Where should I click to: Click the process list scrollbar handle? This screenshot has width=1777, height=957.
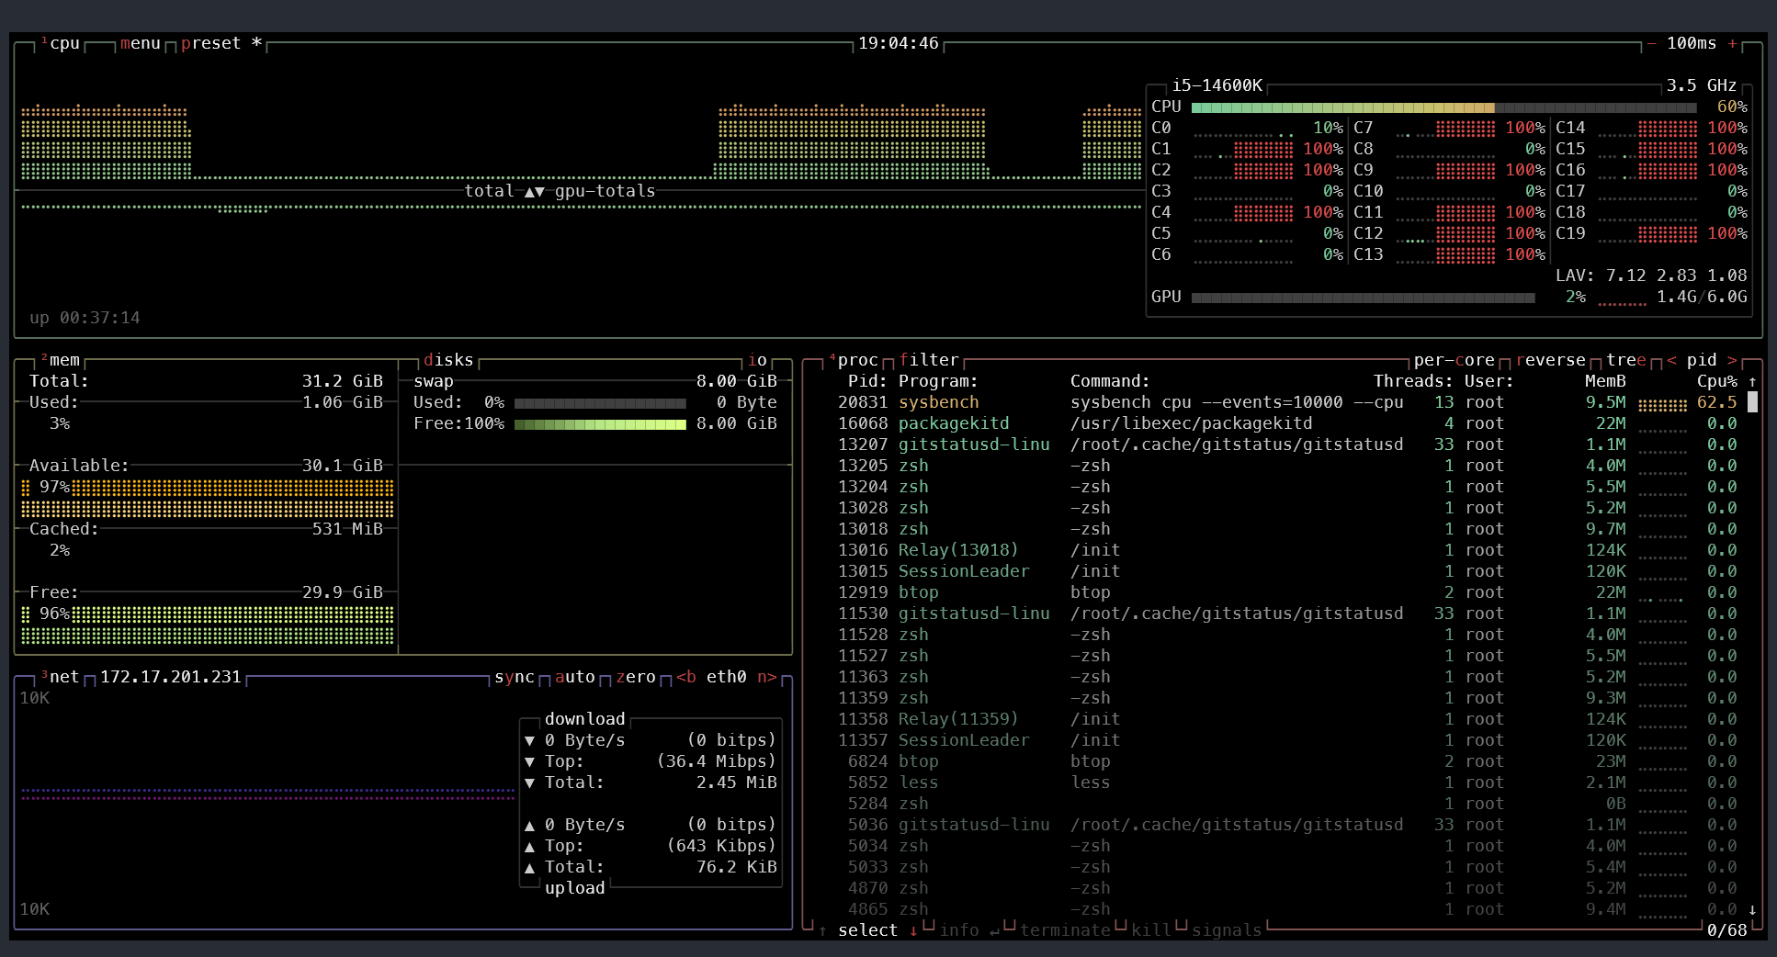tap(1752, 402)
